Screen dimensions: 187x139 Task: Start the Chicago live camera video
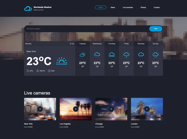[111, 109]
